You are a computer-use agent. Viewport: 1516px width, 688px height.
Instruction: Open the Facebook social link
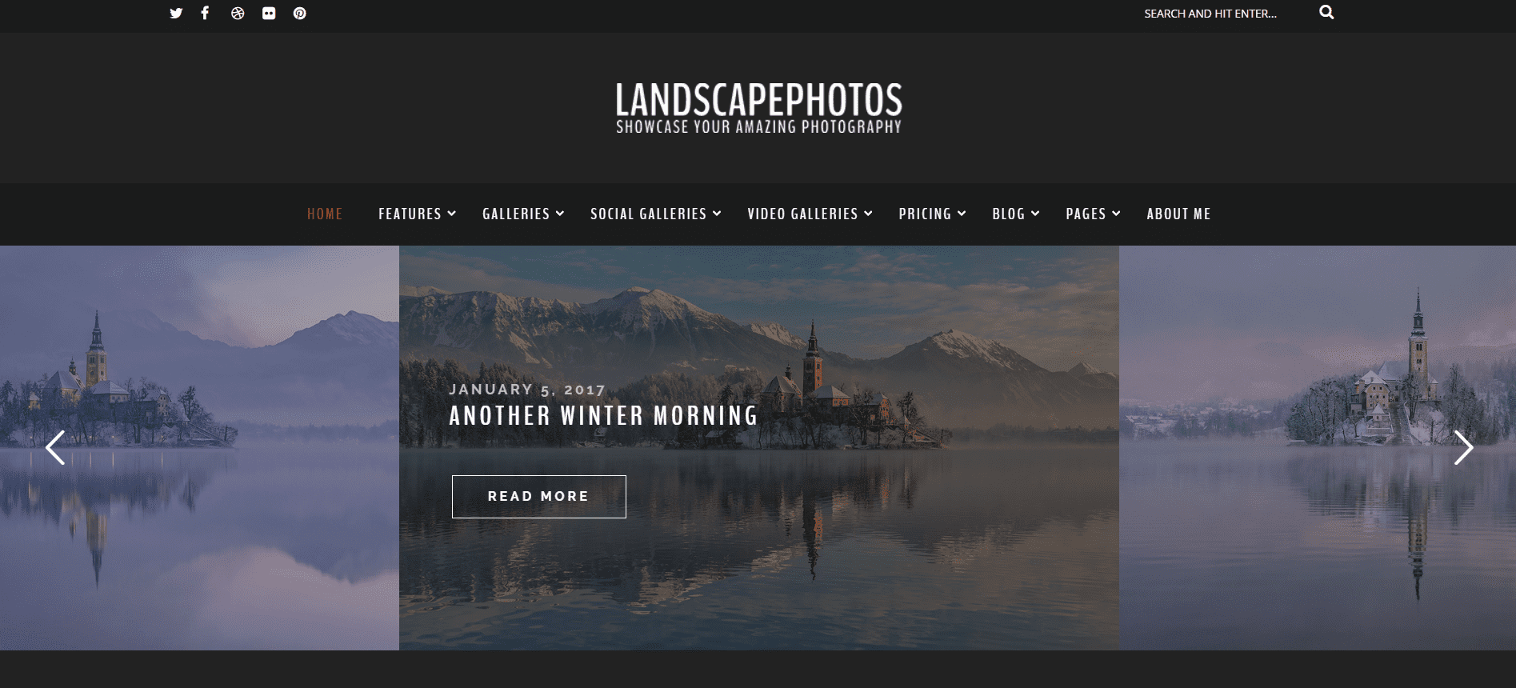206,13
